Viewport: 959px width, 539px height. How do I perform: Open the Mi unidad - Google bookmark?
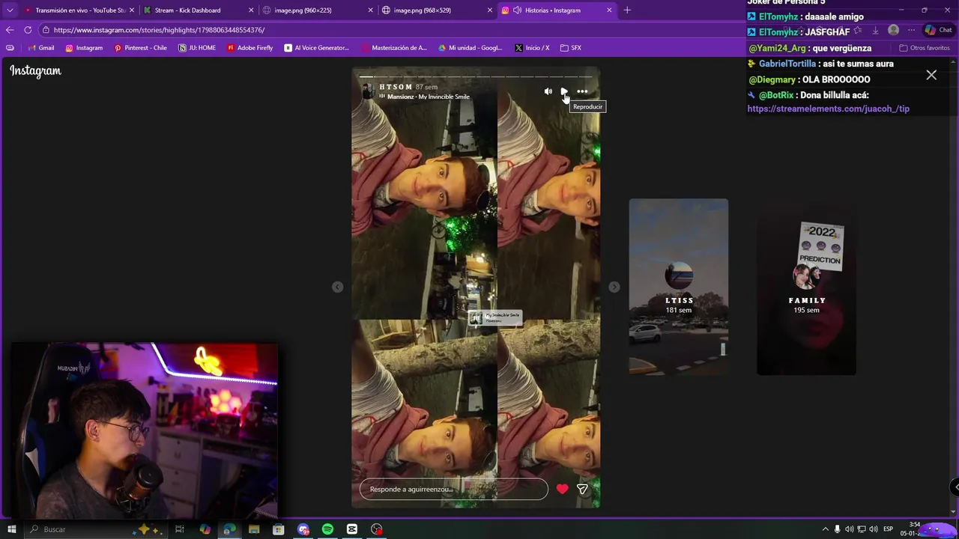tap(470, 48)
